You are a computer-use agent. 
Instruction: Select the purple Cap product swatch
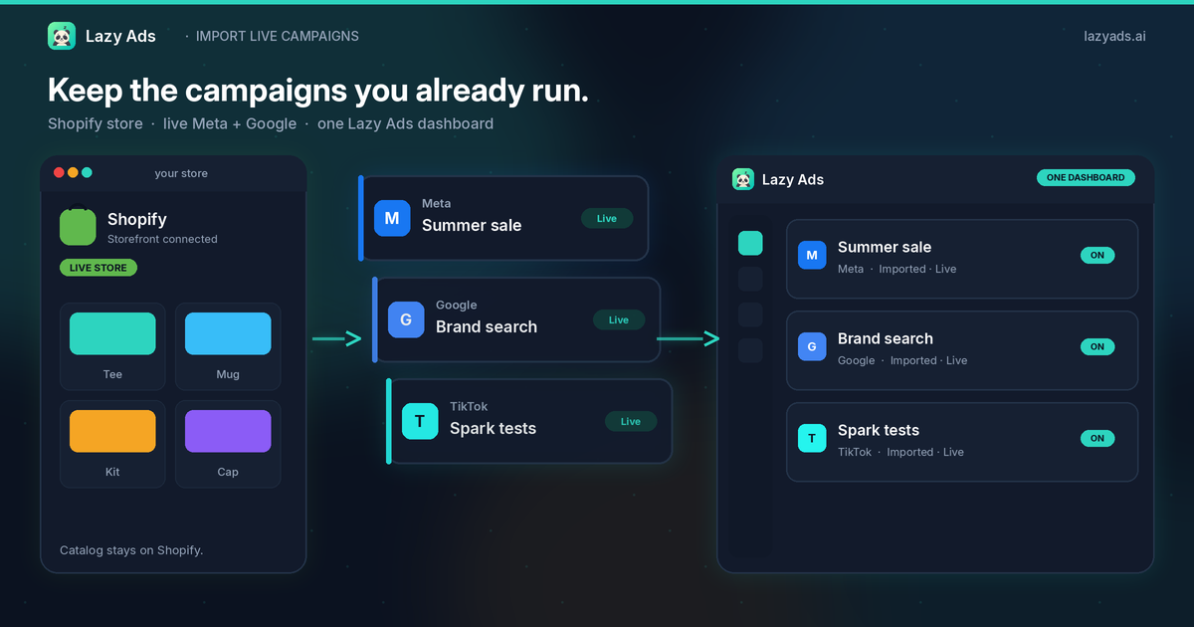[228, 431]
